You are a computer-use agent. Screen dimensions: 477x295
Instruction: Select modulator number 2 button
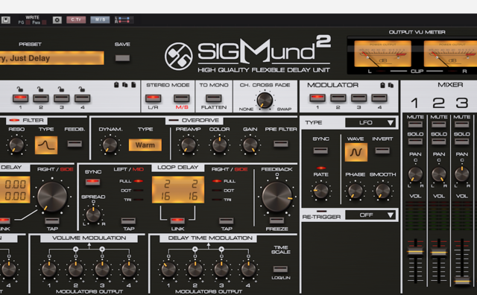coord(338,98)
